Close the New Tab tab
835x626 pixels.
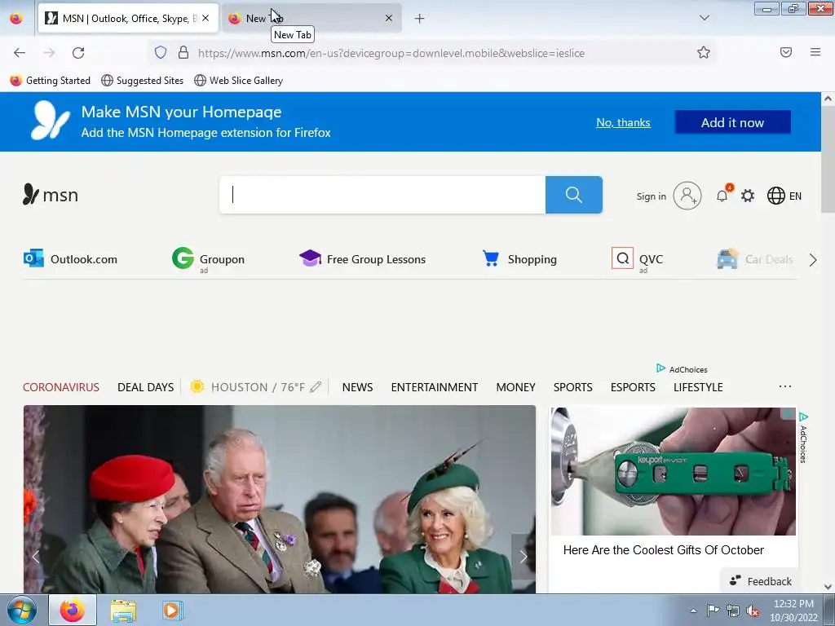(389, 18)
